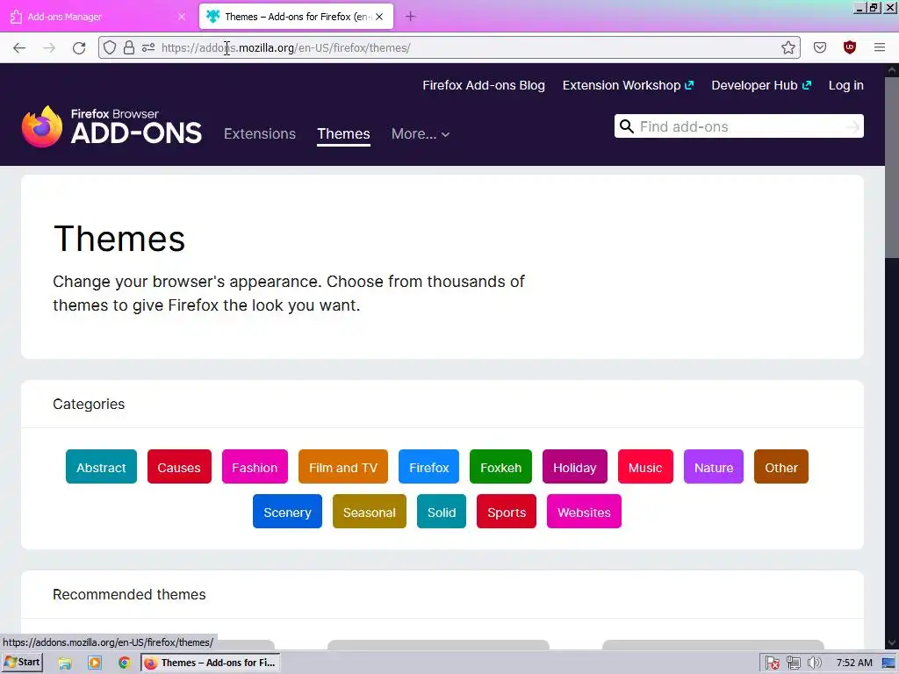The image size is (899, 674).
Task: Open Firefox Add-ons Blog link
Action: (484, 85)
